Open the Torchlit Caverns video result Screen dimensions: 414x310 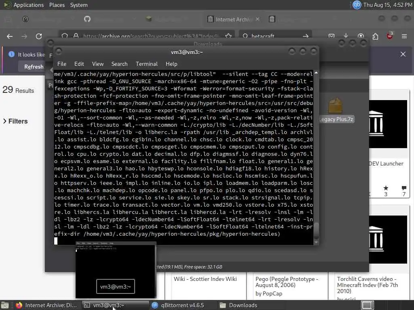[x=367, y=285]
